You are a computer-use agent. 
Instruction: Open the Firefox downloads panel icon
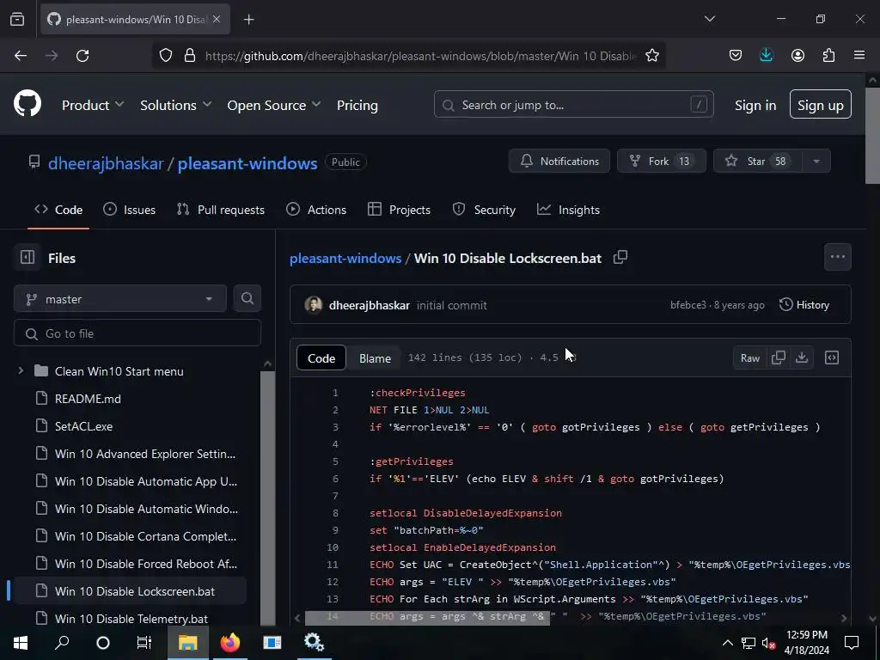(766, 55)
